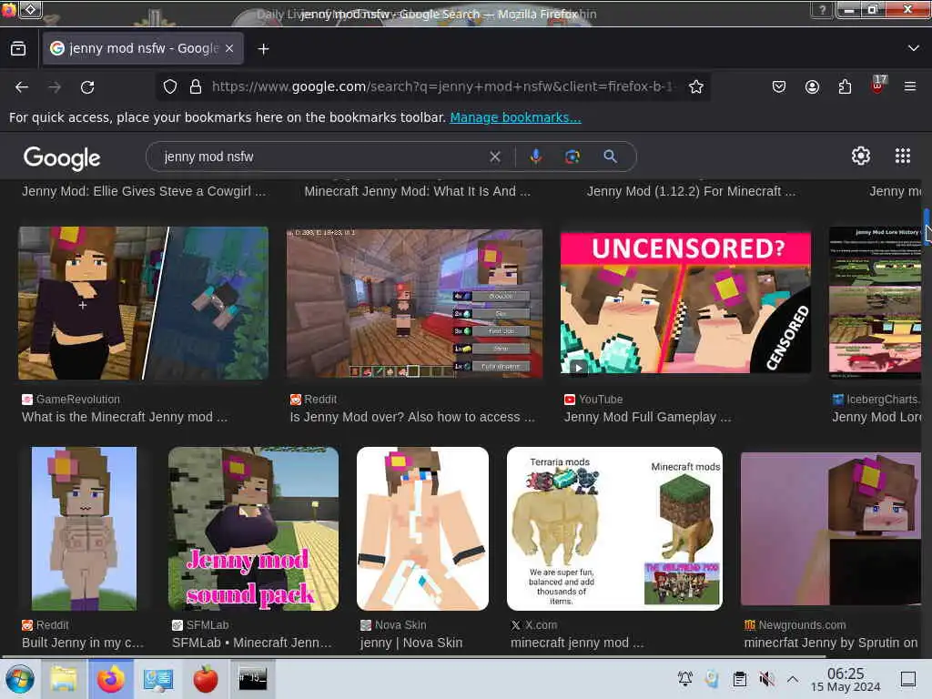
Task: Open the SFMLab 'Jenny mod sound pack' thumbnail
Action: [x=253, y=529]
